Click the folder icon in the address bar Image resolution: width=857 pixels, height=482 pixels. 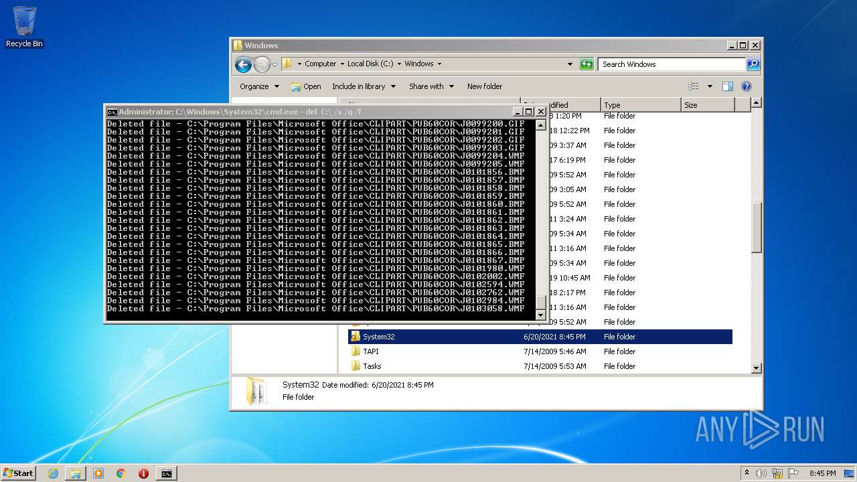click(287, 64)
